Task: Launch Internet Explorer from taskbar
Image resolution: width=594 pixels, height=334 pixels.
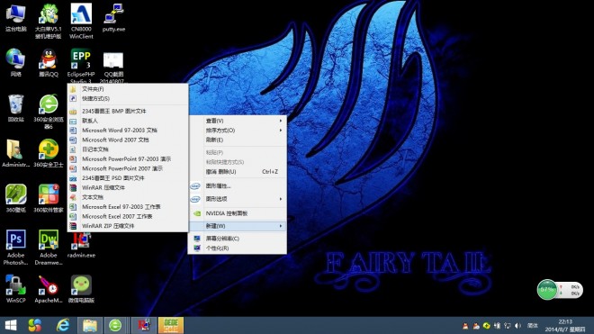Action: click(x=63, y=325)
